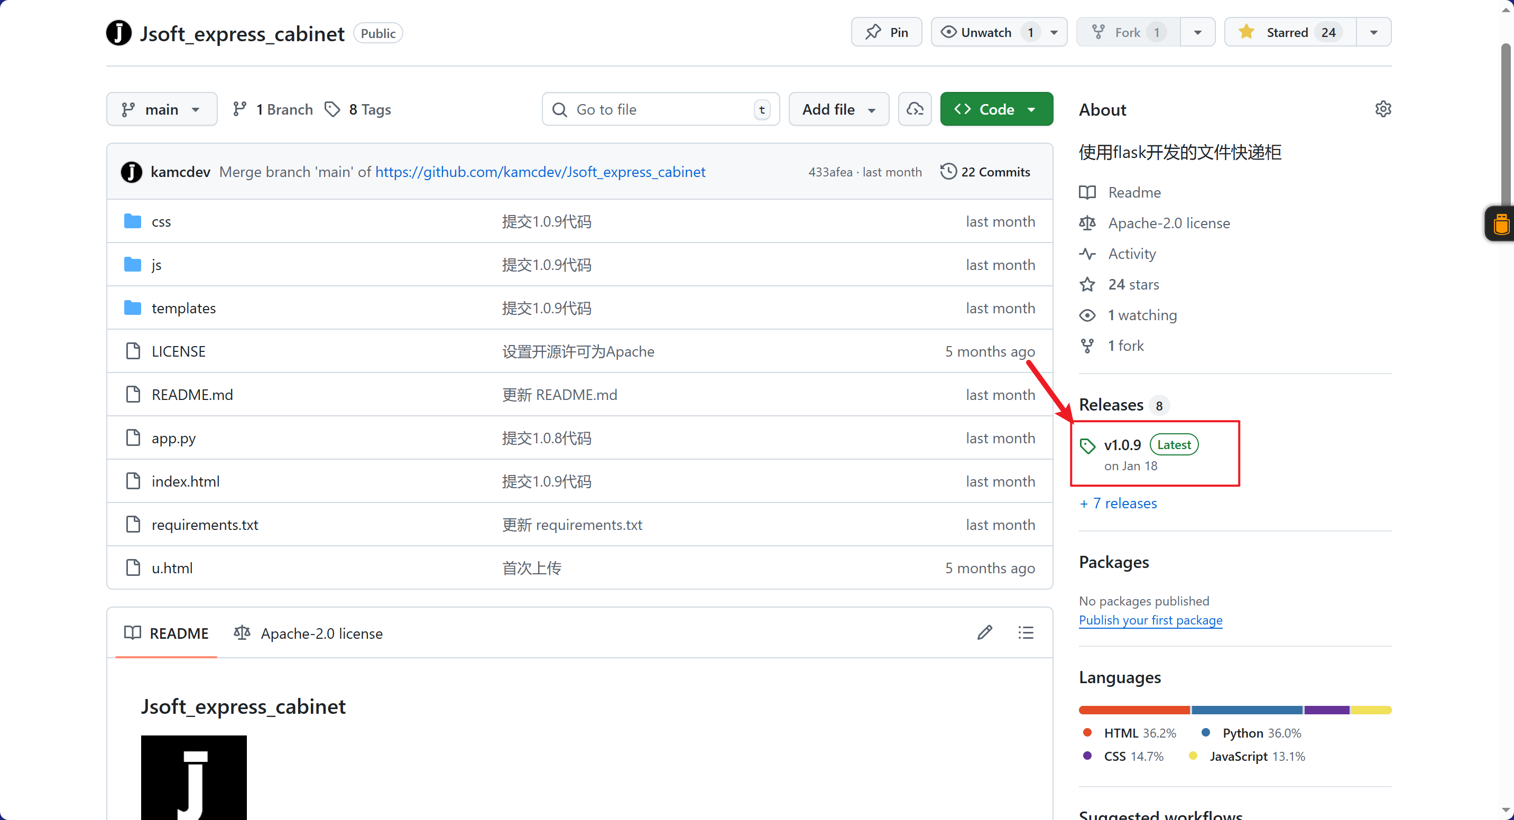
Task: View the 22 Commits history
Action: pos(985,172)
